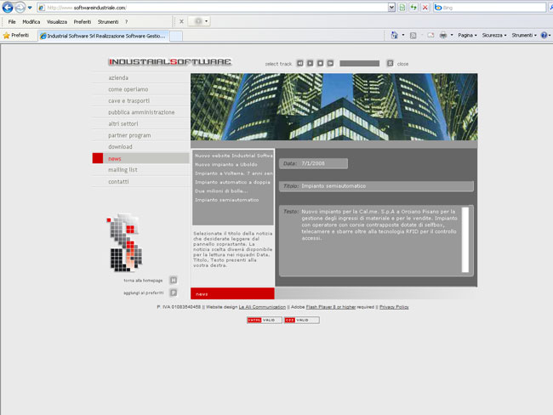Screen dimensions: 553x415
Task: Click the XHTML VALID badge
Action: tap(264, 320)
